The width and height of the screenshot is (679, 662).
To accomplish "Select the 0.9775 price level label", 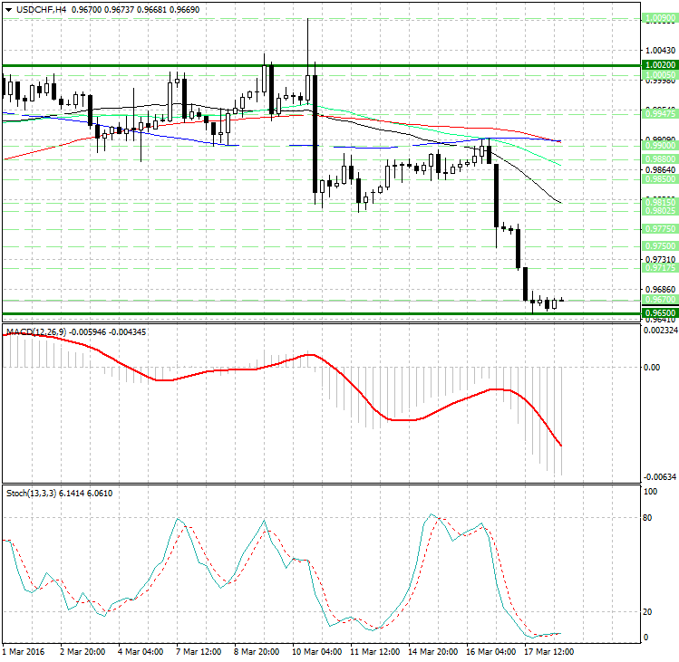I will (x=657, y=229).
